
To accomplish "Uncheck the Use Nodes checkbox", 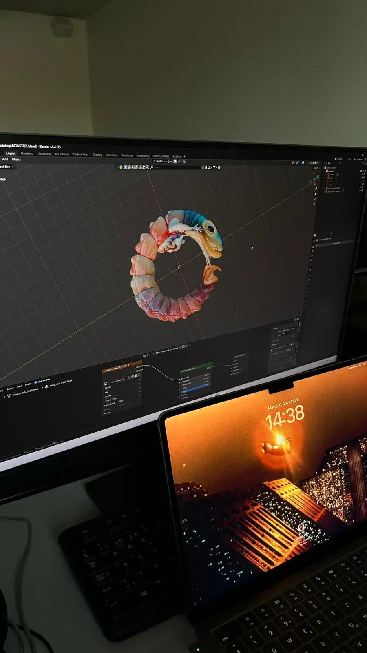I will pos(36,382).
